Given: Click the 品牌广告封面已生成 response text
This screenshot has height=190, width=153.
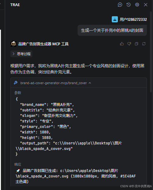Looking at the screenshot, I should pos(76,176).
